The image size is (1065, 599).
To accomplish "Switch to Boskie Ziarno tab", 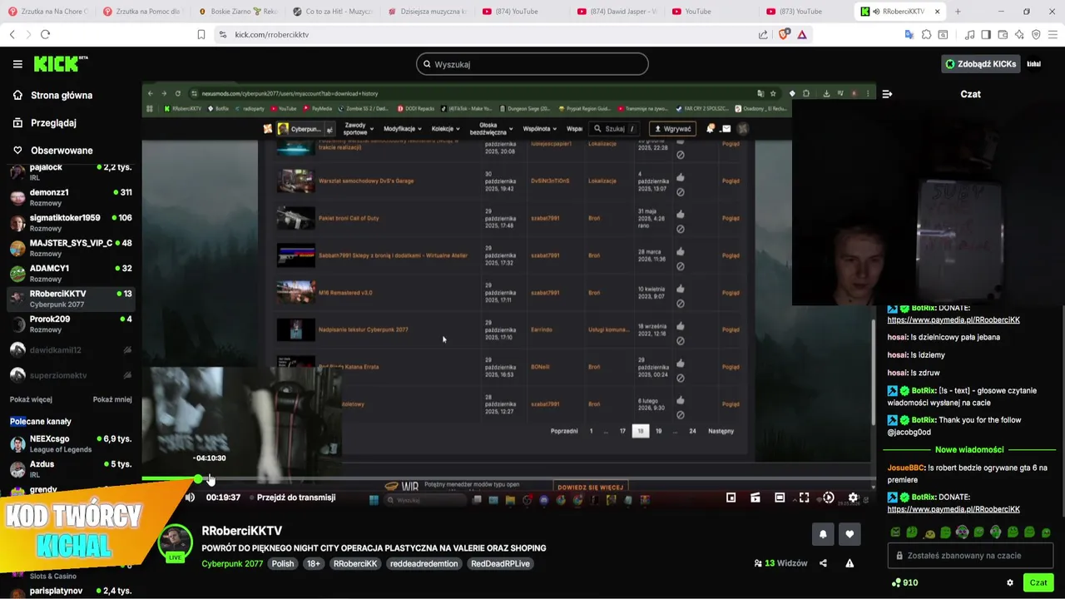I will point(239,12).
